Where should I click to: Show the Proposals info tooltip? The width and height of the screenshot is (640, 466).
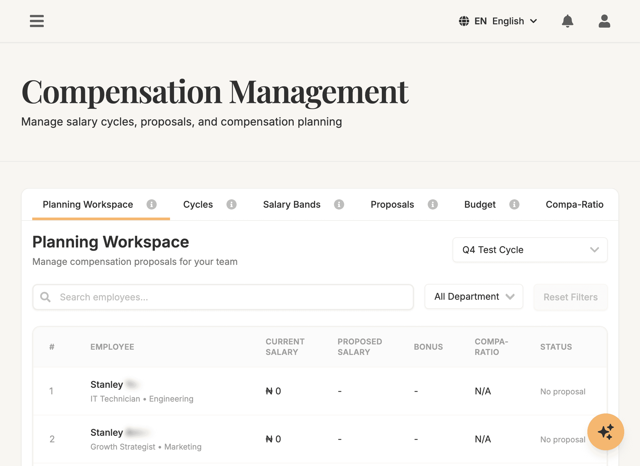tap(433, 204)
